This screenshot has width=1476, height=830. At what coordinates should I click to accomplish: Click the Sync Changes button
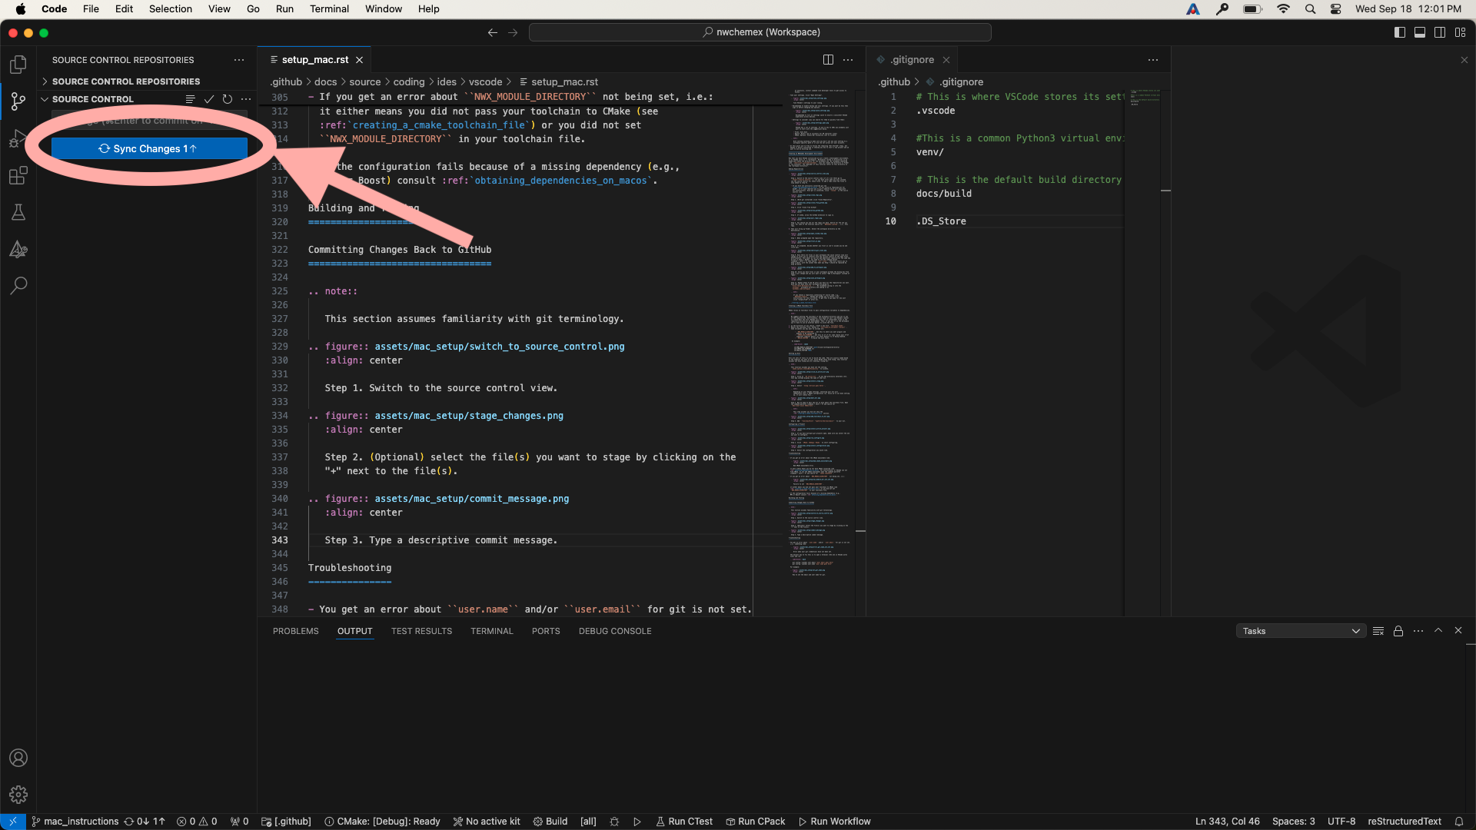click(149, 149)
